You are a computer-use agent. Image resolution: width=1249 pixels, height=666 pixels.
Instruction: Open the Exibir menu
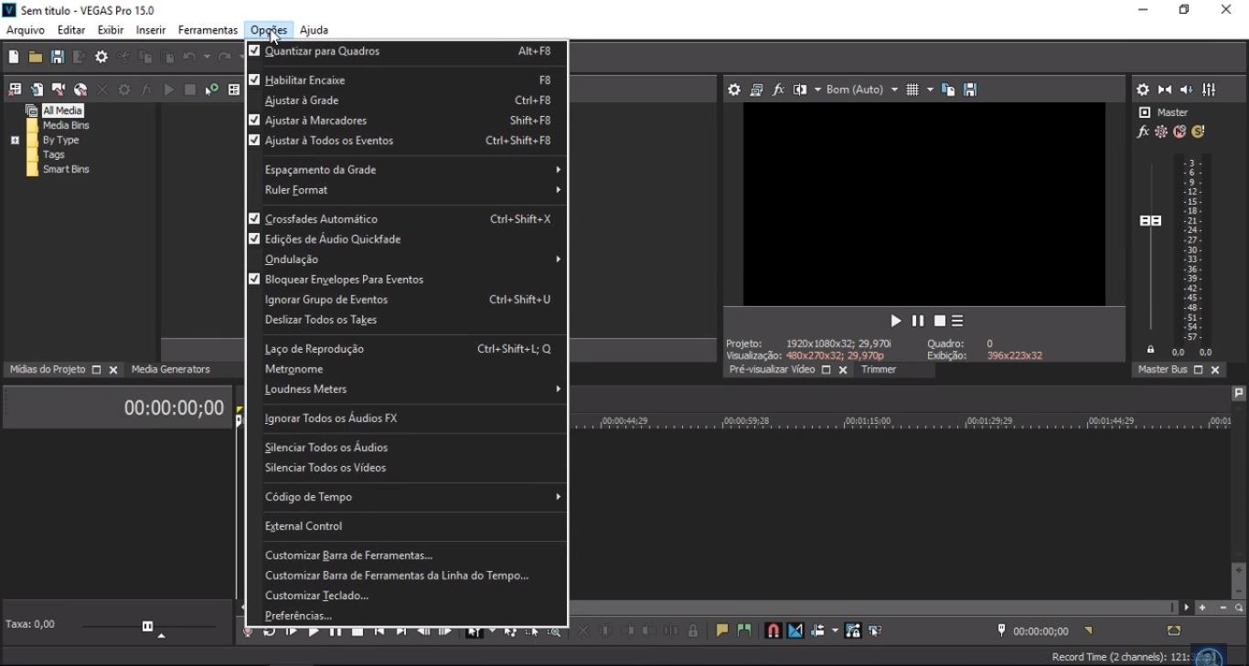(111, 30)
